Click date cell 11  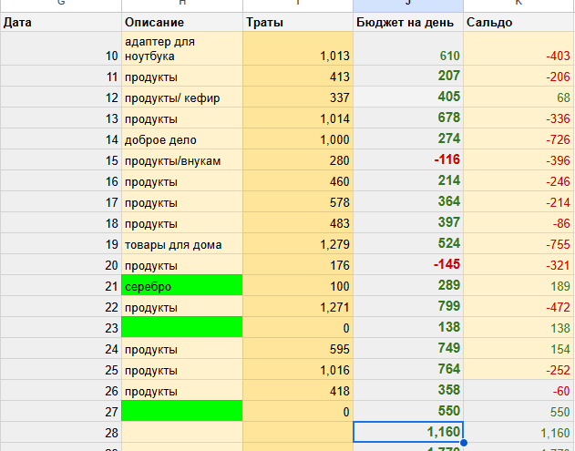click(x=61, y=77)
